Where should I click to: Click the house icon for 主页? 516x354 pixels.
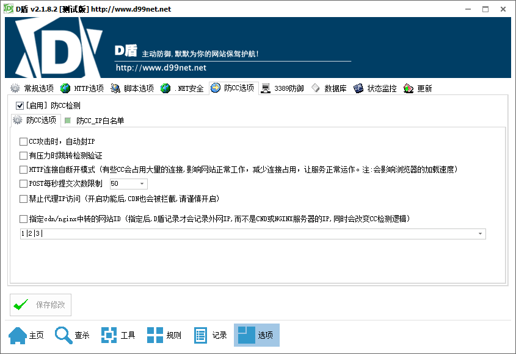pos(18,335)
